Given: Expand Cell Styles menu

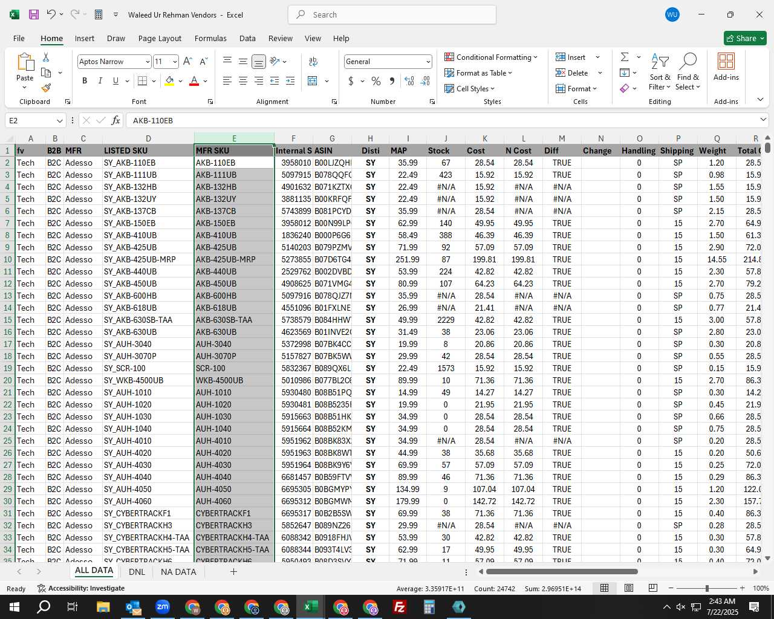Looking at the screenshot, I should [470, 88].
